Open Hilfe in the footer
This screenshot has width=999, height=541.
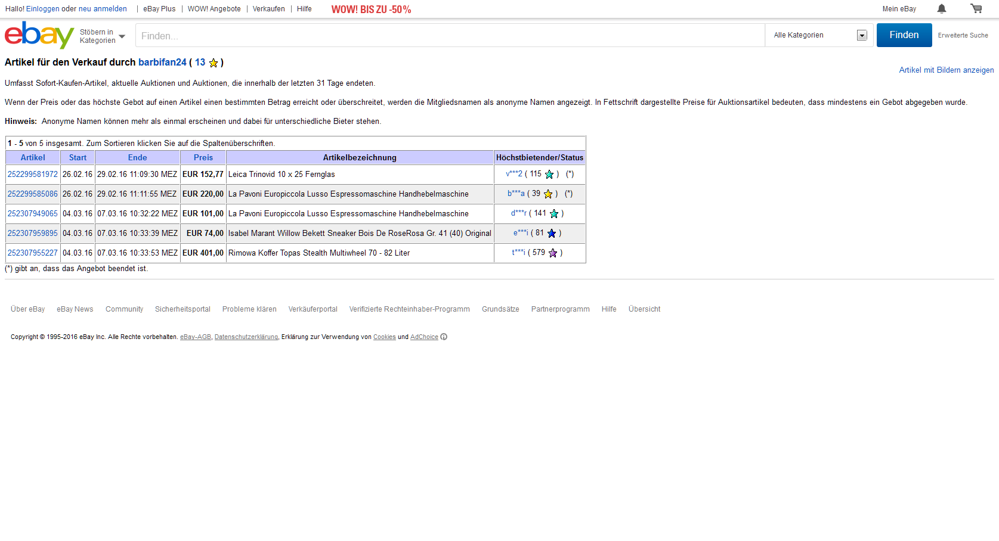(x=609, y=309)
